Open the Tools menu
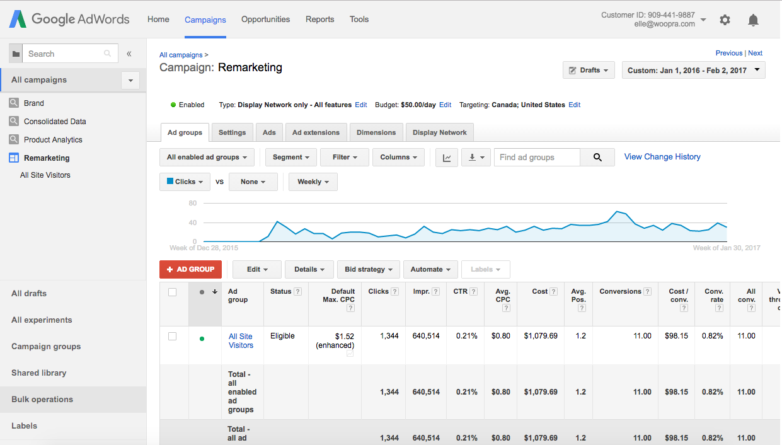This screenshot has width=782, height=445. coord(359,19)
